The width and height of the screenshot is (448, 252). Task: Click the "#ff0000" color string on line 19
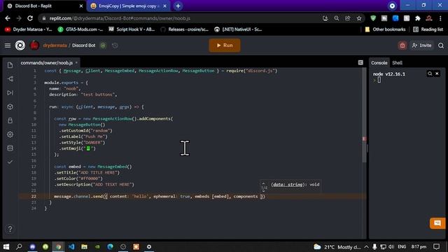(90, 178)
